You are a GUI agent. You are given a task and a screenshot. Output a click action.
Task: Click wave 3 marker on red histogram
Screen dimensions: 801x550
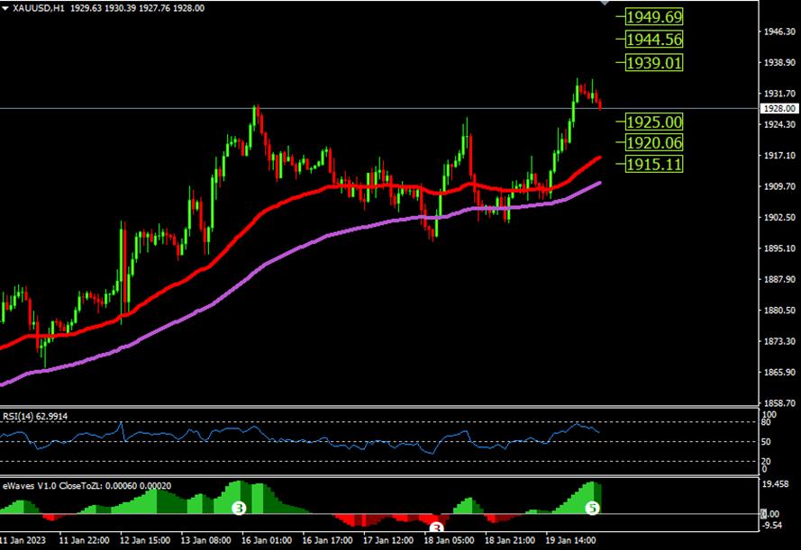point(437,528)
